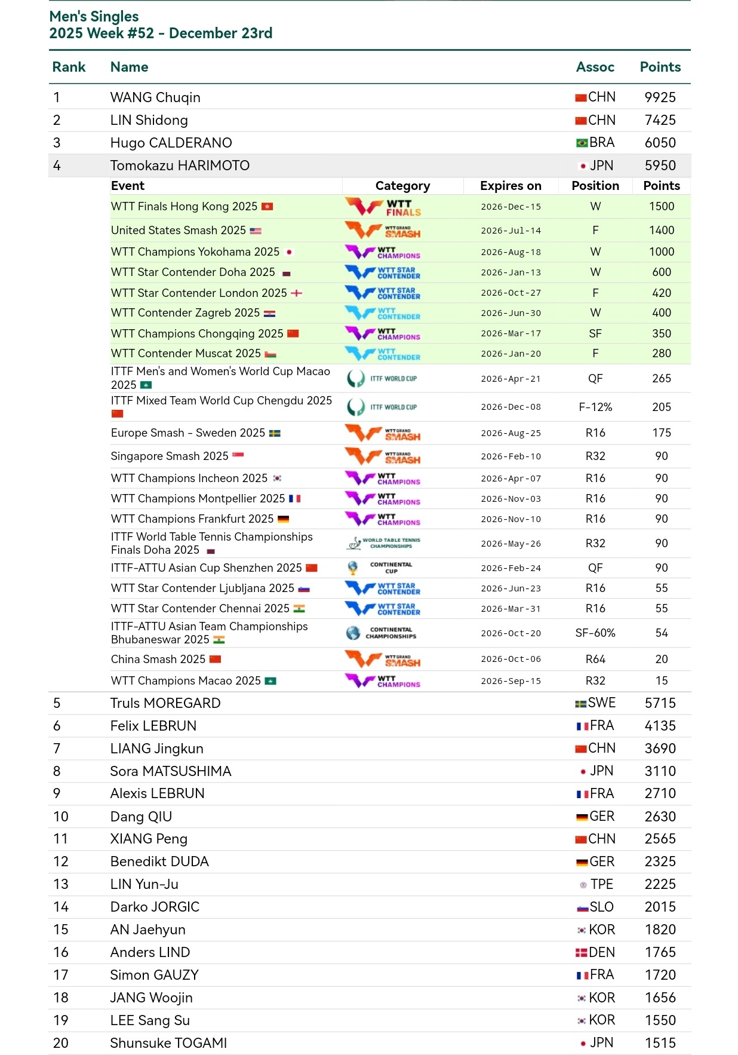Expand LIN Shidong's ranking row
The height and width of the screenshot is (1055, 738).
click(x=370, y=120)
